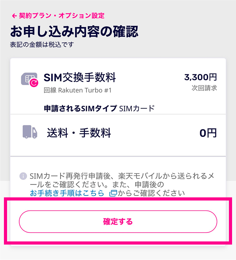Click the 送料・手数料 label
The height and width of the screenshot is (260, 236).
(79, 133)
